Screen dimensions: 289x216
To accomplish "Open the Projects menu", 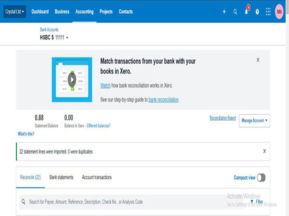I will click(x=106, y=12).
